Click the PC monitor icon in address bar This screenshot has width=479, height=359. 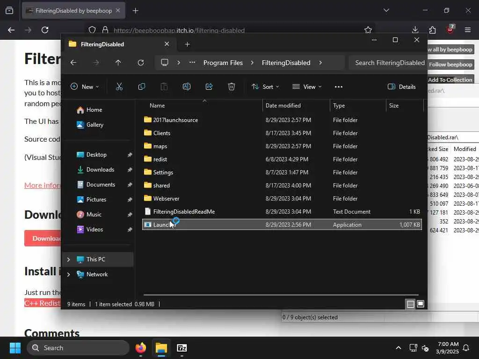coord(165,63)
